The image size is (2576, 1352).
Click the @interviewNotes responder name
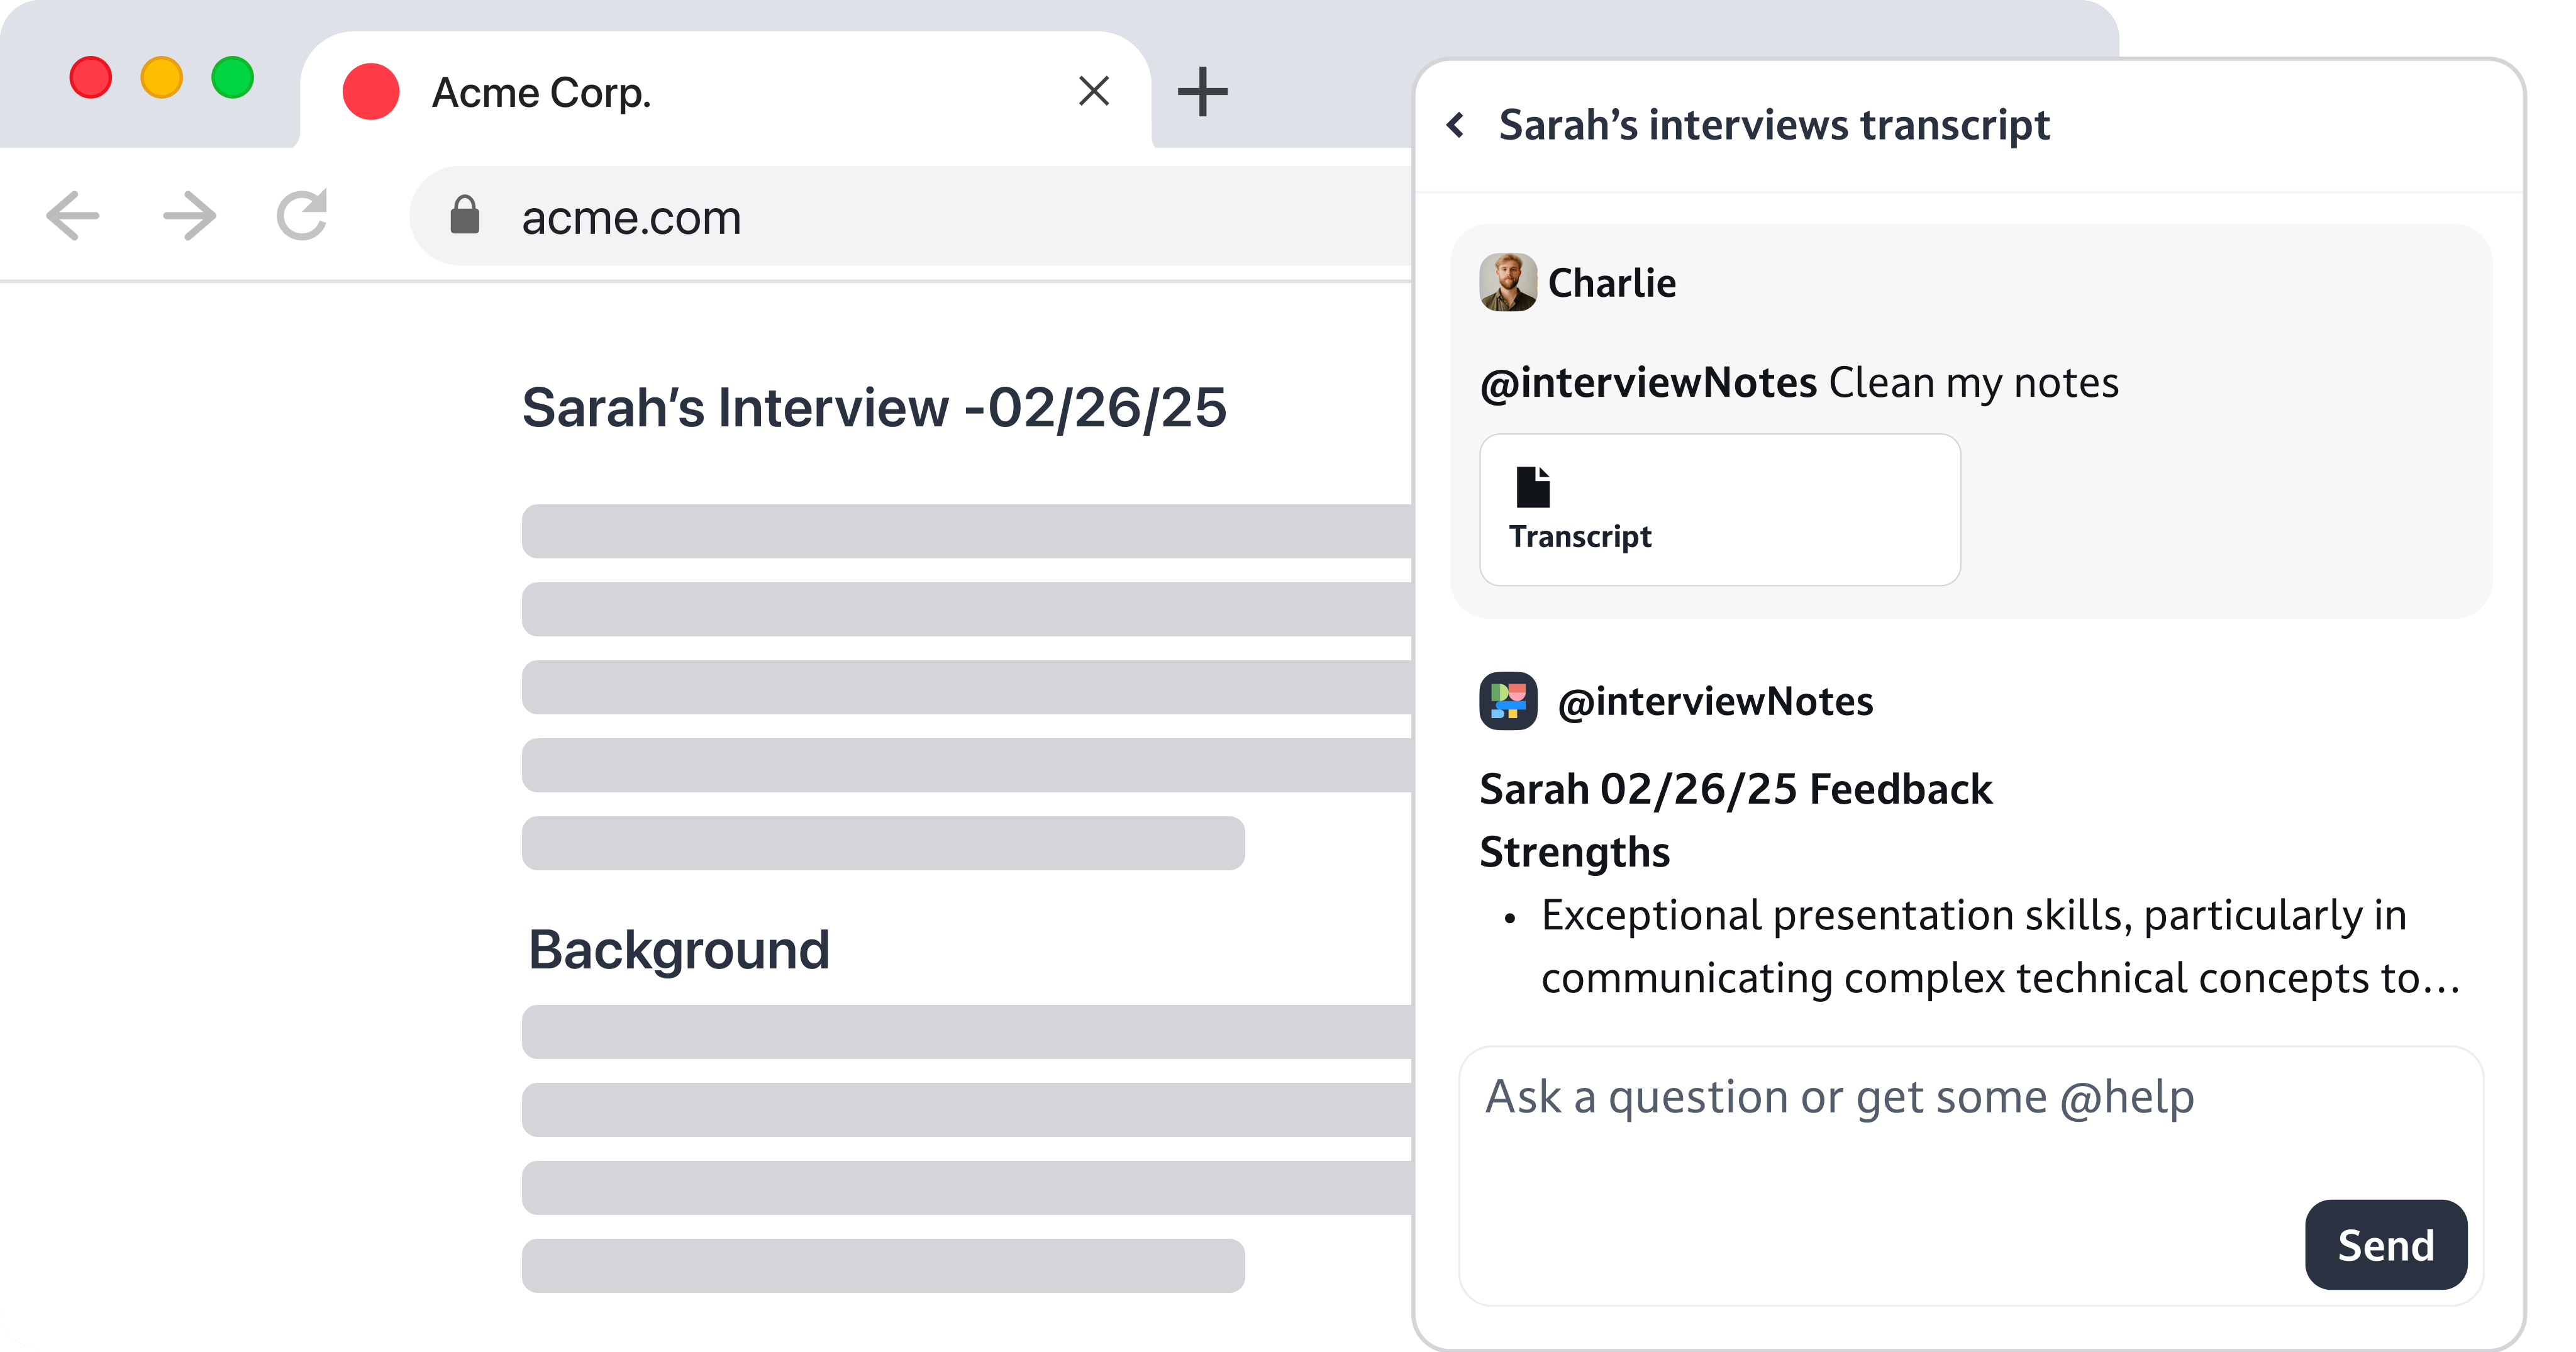(x=1716, y=702)
